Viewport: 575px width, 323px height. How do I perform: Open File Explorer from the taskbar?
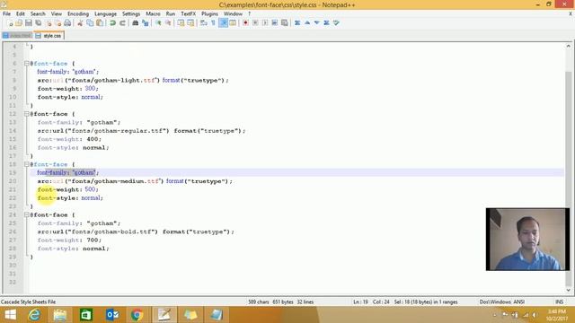click(60, 315)
